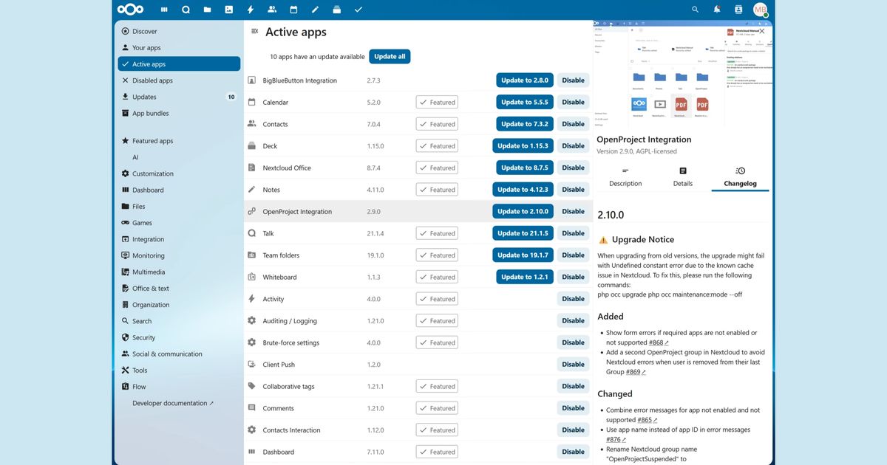
Task: Open the Calendar app from header
Action: (293, 10)
